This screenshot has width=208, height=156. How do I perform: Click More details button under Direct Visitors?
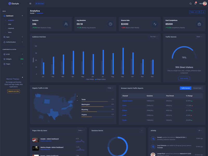(x=184, y=79)
